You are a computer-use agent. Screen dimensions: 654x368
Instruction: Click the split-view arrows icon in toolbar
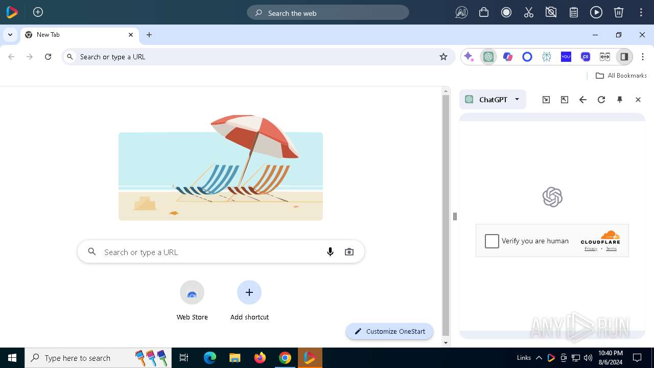605,57
